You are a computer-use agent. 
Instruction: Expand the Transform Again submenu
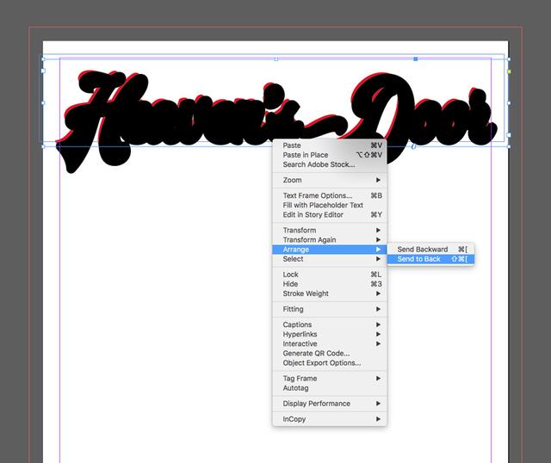tap(330, 239)
